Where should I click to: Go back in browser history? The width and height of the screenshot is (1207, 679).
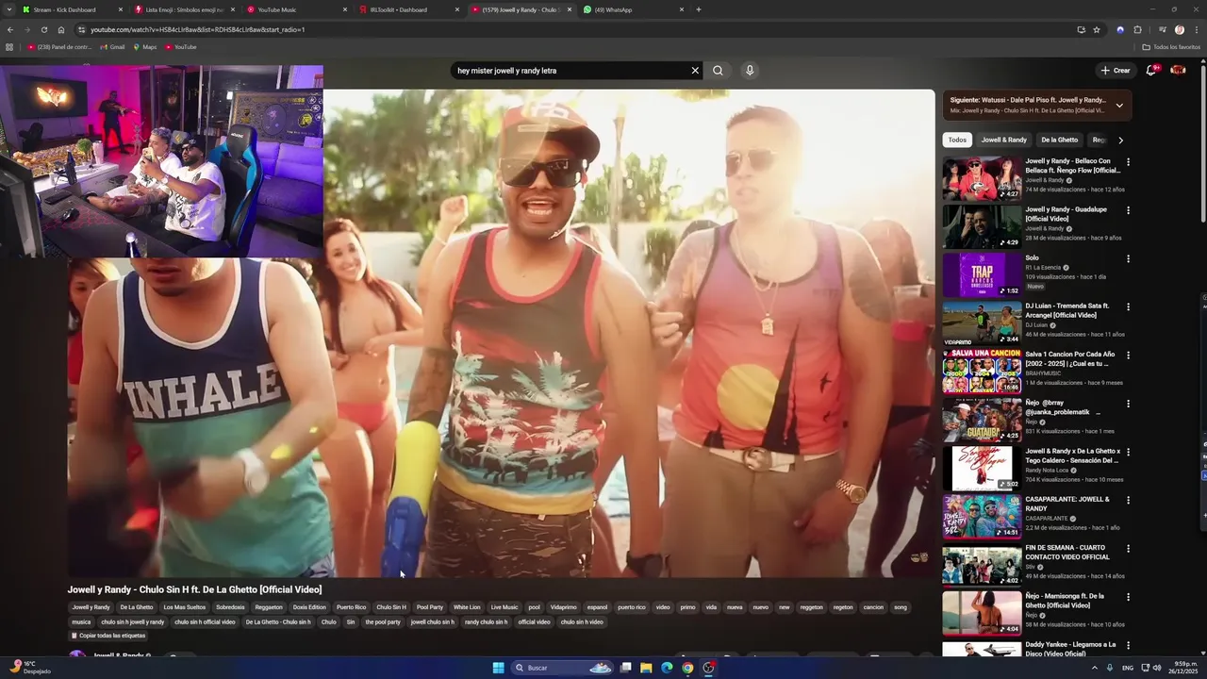point(9,29)
